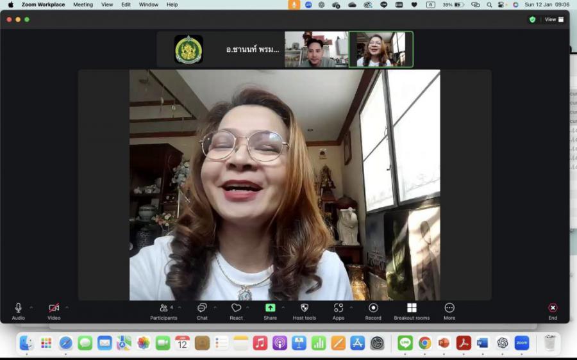Open the Chat panel

[202, 310]
